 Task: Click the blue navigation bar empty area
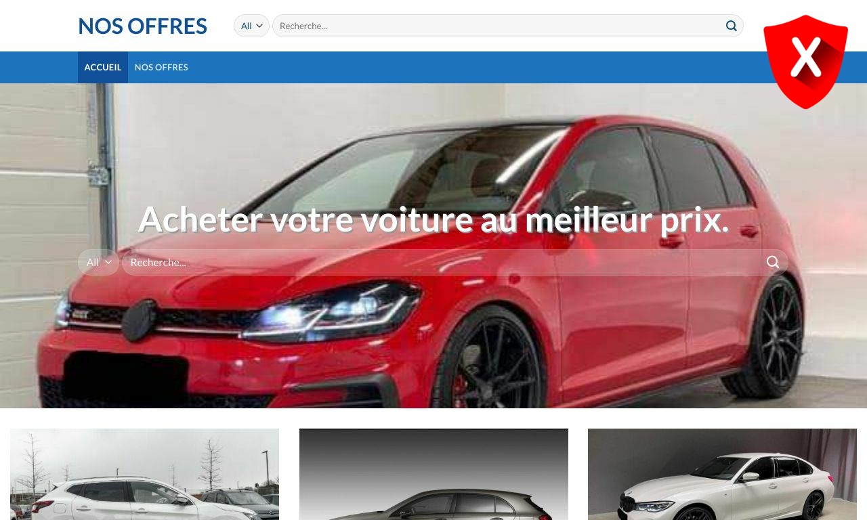[x=474, y=67]
